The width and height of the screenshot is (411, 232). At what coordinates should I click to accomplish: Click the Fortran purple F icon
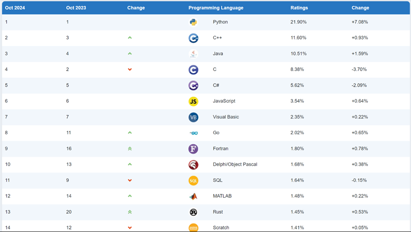193,149
